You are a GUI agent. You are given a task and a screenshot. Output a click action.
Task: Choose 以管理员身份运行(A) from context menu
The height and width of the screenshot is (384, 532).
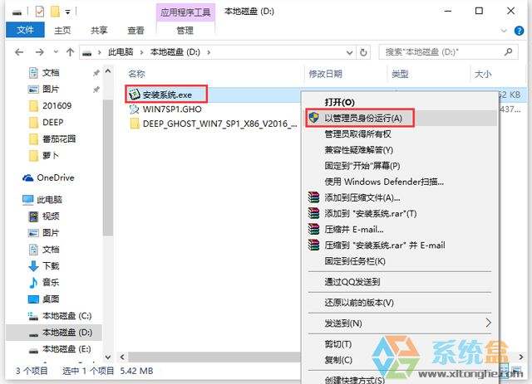[x=363, y=118]
